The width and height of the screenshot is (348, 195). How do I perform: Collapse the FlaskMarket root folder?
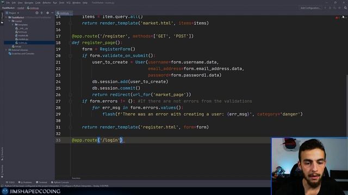7,17
